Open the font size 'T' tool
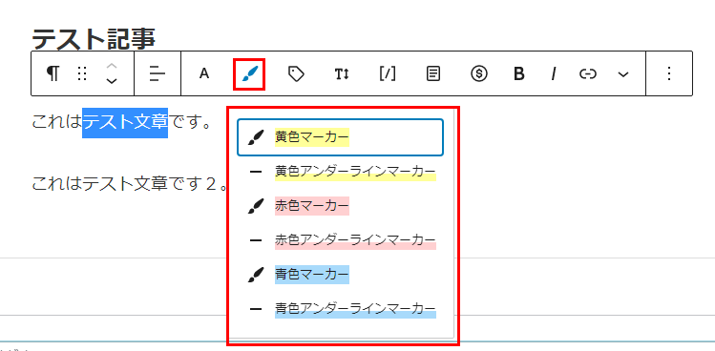715x351 pixels. pyautogui.click(x=342, y=73)
